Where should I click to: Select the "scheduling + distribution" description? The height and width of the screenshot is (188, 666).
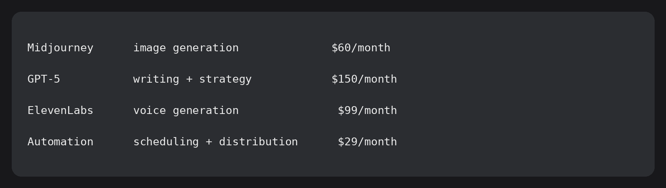[215, 142]
